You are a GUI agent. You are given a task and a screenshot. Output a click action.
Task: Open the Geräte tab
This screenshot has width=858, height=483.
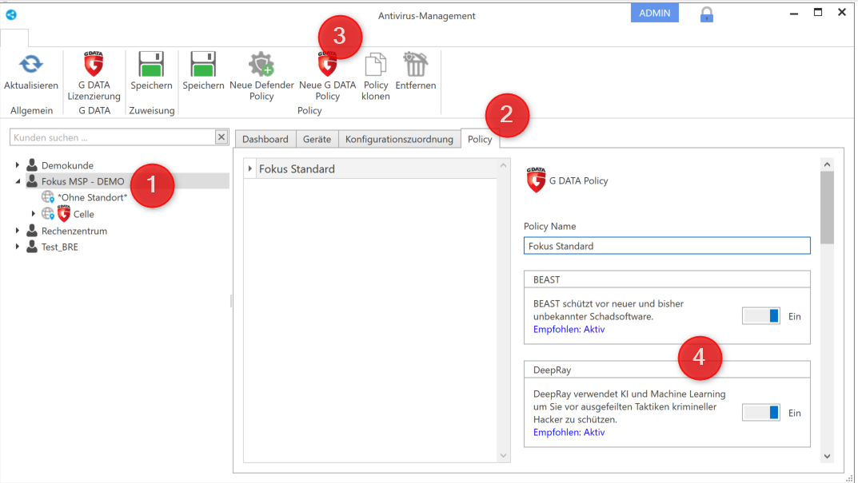point(317,139)
